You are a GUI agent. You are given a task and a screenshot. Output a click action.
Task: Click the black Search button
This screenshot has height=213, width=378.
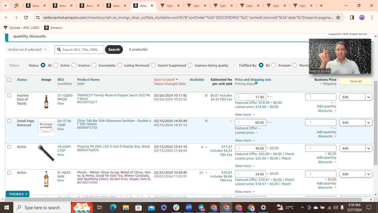pos(114,50)
